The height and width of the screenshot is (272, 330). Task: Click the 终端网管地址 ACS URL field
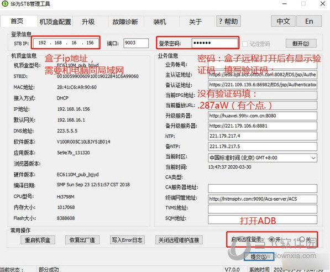click(x=263, y=199)
